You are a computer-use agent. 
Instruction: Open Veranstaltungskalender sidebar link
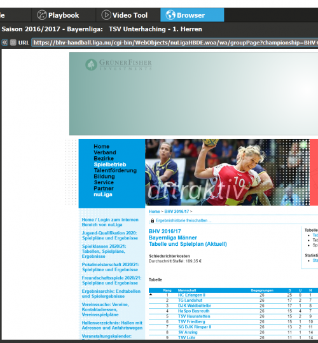(106, 336)
